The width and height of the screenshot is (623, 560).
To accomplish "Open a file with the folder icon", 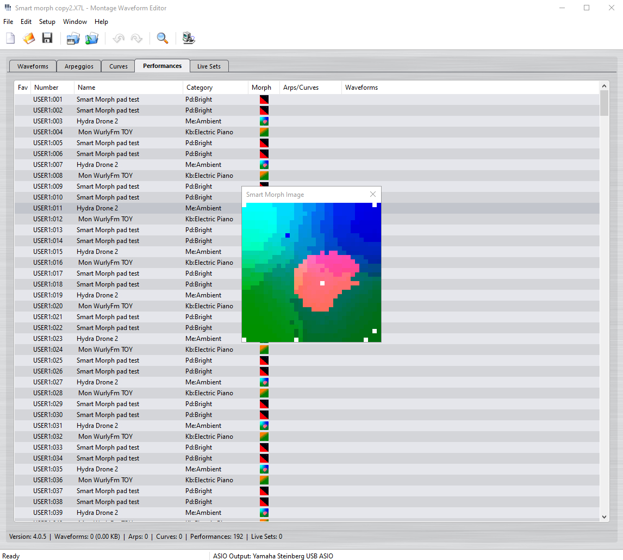I will [x=29, y=38].
